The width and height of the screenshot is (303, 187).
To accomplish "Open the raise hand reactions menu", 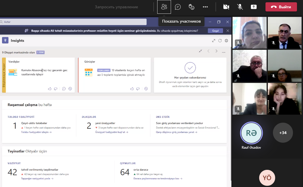I will (x=192, y=7).
